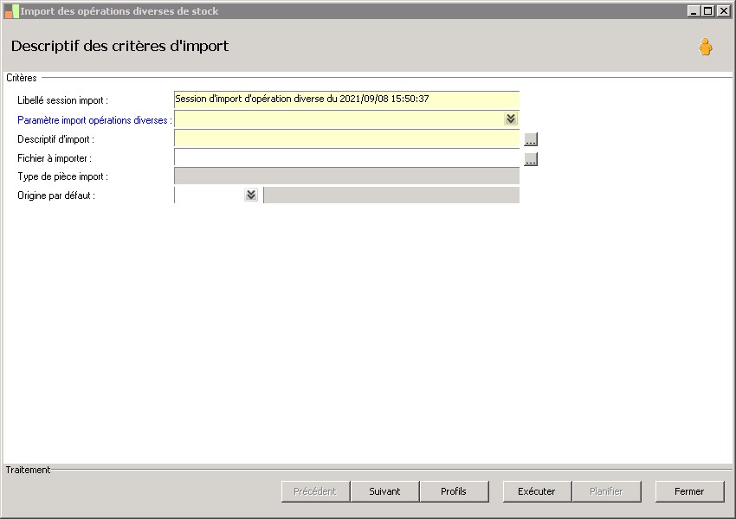
Task: Click the Exécuter button
Action: [x=537, y=491]
